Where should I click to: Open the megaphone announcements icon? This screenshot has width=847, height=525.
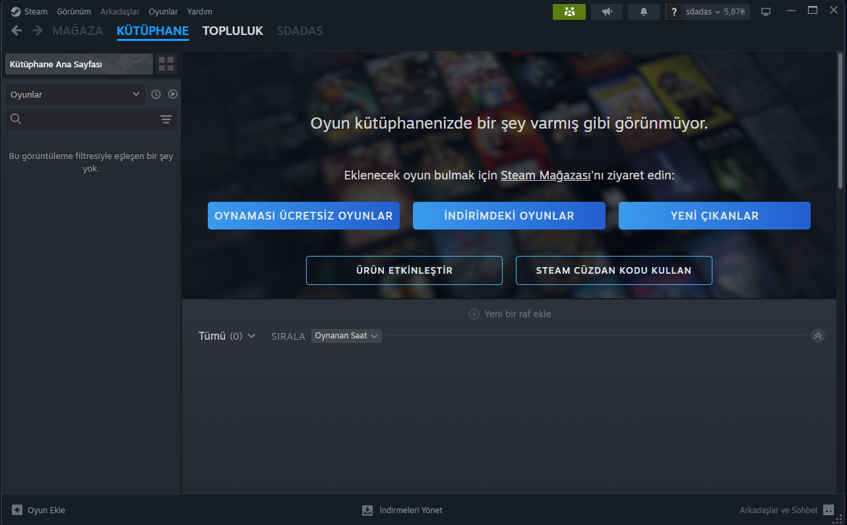coord(607,12)
